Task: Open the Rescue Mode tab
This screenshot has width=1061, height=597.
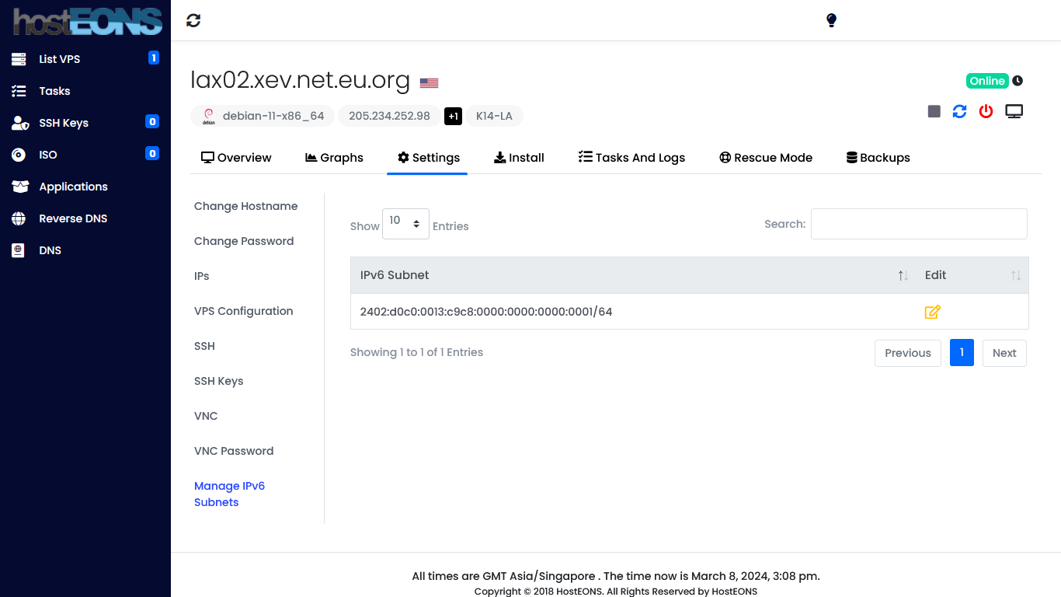Action: [x=766, y=158]
